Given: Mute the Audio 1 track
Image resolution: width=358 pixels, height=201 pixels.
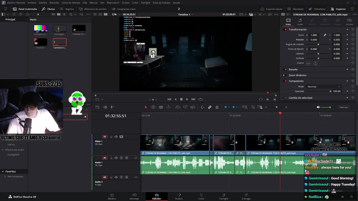Looking at the screenshot, I should coord(126,158).
